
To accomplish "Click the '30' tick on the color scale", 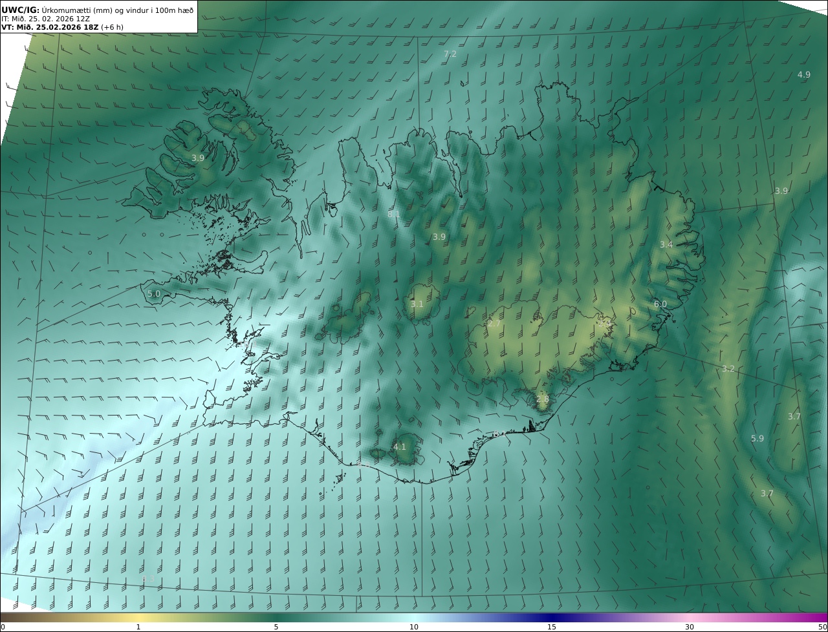I will tap(690, 627).
